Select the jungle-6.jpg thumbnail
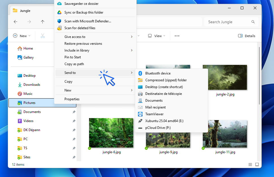The image size is (274, 177). click(111, 133)
